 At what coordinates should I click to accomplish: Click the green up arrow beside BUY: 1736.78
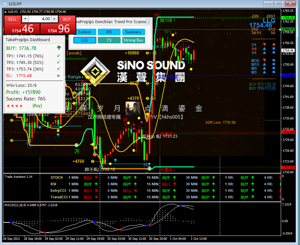[x=59, y=48]
